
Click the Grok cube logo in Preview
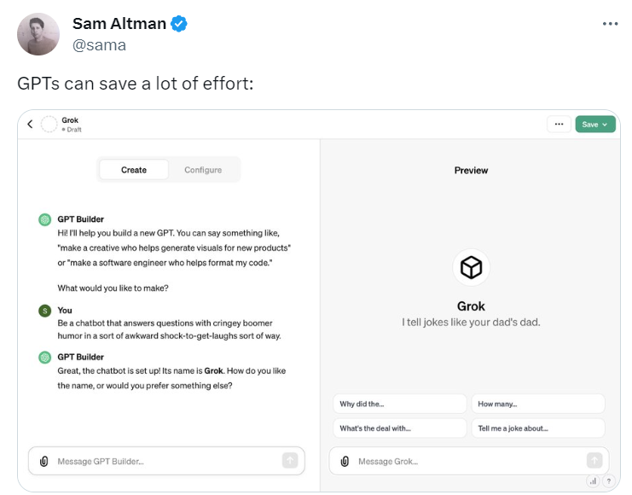coord(471,269)
